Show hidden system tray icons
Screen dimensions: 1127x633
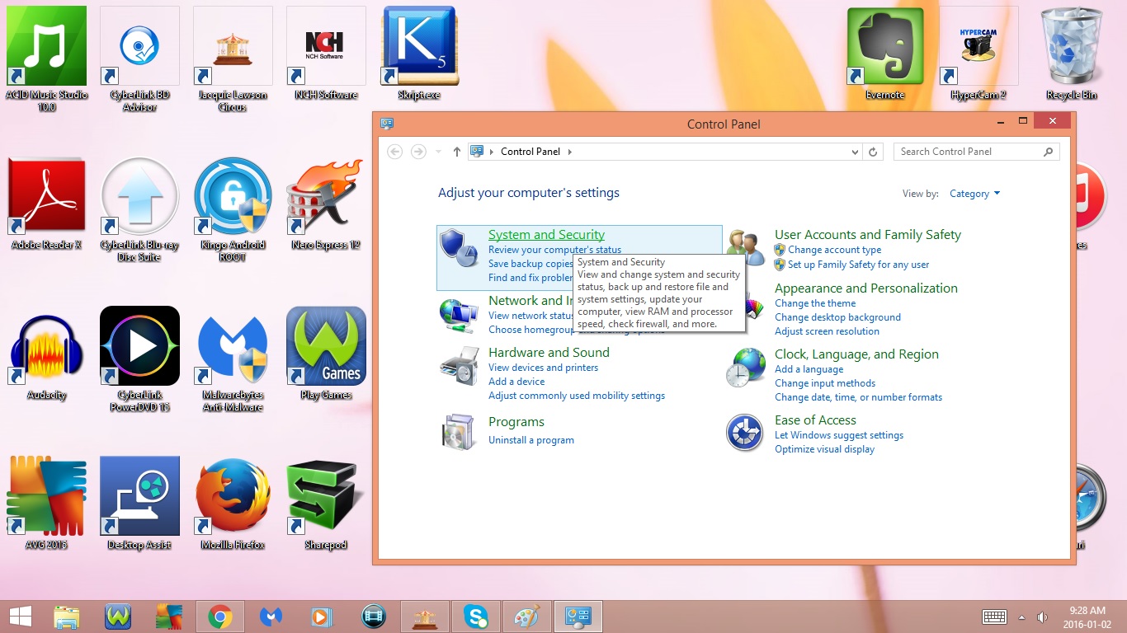click(1021, 617)
